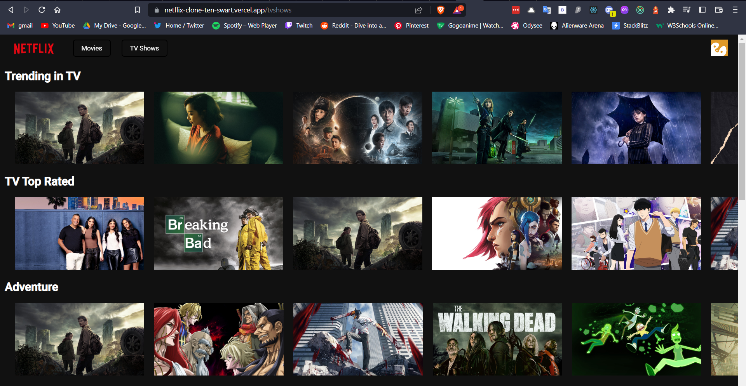
Task: Click the Surfshark VPN extension icon
Action: (578, 10)
